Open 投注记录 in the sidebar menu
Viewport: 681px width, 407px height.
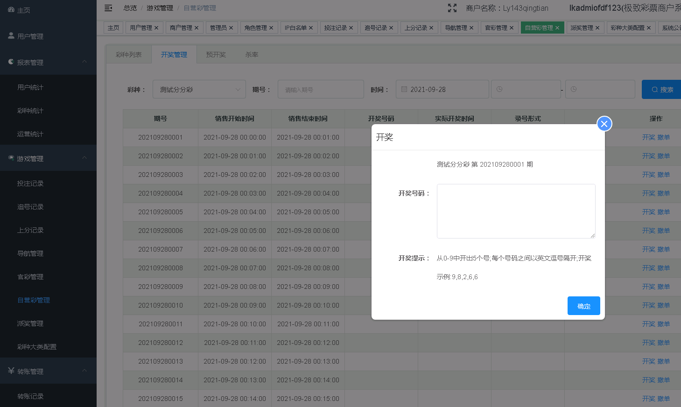[x=30, y=183]
